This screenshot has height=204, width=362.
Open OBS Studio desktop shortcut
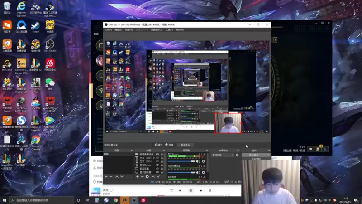50,46
